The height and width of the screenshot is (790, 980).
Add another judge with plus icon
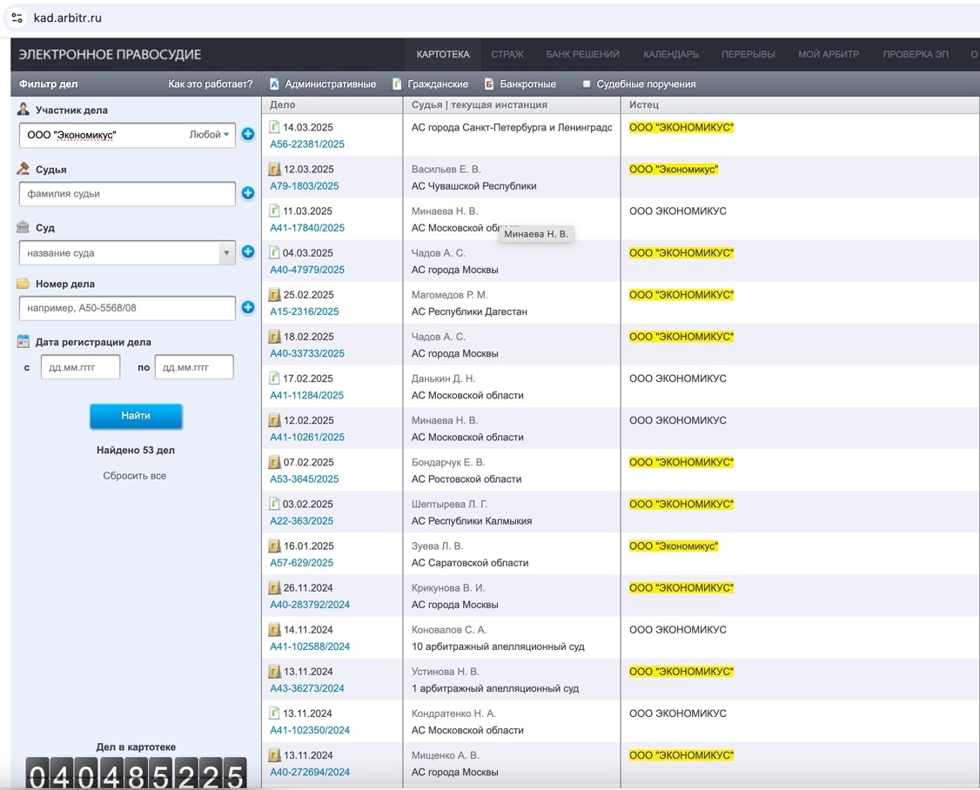(x=248, y=193)
